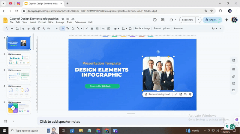Click the border color pencil icon
240x134 pixels.
click(x=86, y=29)
